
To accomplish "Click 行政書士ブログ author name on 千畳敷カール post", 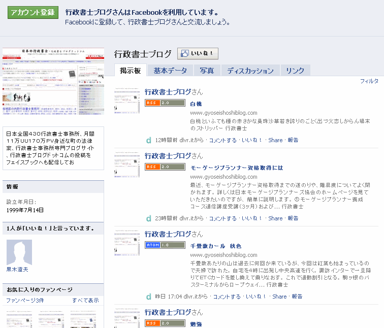I will (x=168, y=234).
